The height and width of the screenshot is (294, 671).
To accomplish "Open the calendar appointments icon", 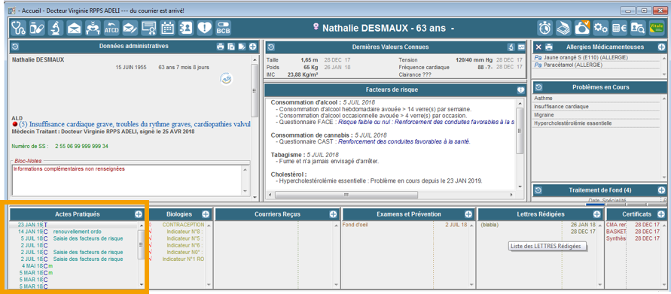I will [x=167, y=28].
